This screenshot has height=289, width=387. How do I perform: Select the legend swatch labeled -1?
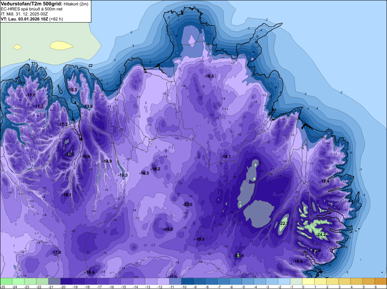(296, 281)
